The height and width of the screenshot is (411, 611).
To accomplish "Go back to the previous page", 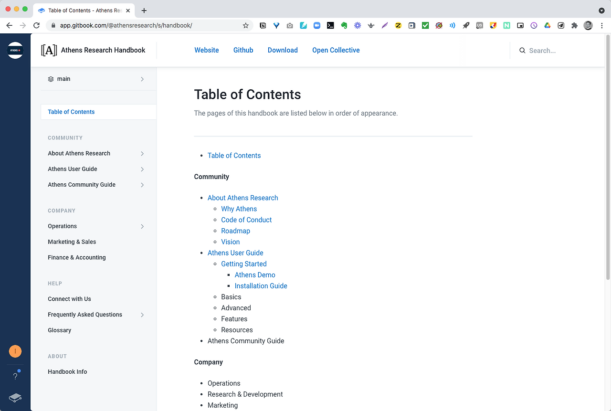I will 10,25.
